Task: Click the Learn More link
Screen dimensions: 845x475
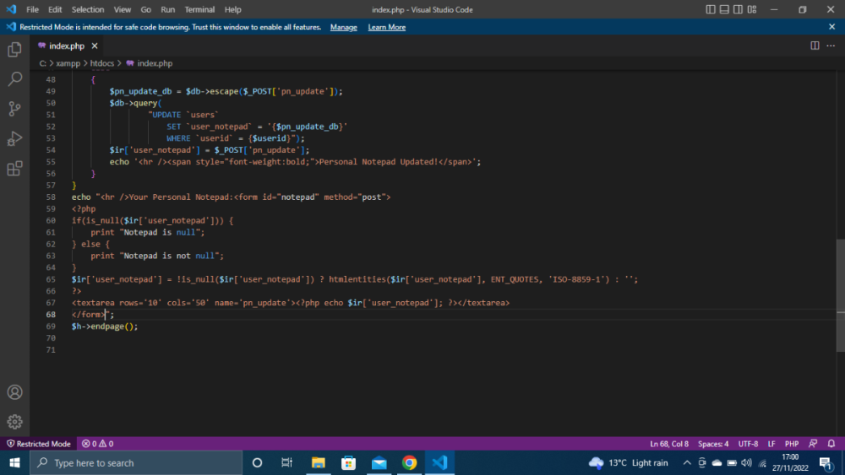Action: 386,27
